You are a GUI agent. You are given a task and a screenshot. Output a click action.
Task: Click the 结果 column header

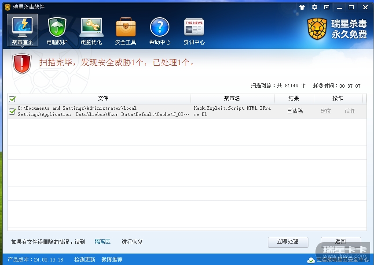(x=293, y=98)
